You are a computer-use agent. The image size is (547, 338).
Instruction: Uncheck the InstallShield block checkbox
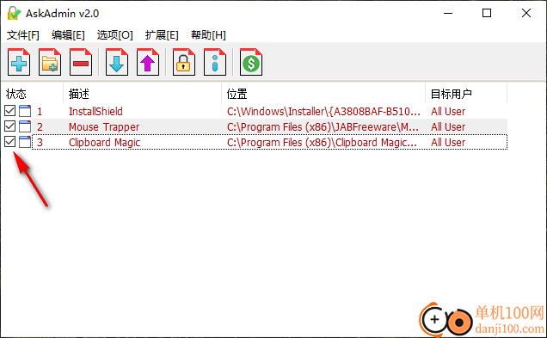coord(9,111)
